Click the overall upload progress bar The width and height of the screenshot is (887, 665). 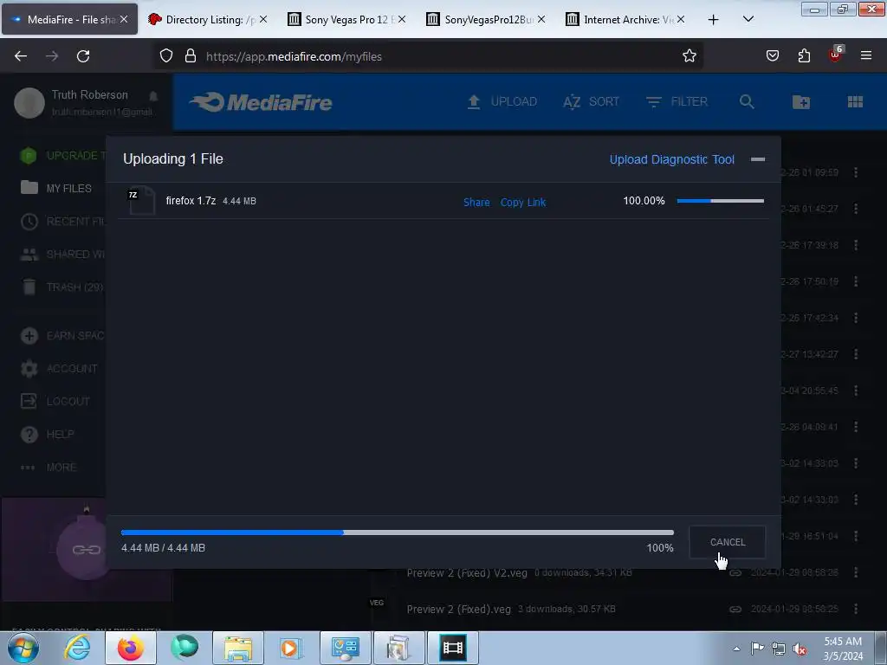point(397,533)
